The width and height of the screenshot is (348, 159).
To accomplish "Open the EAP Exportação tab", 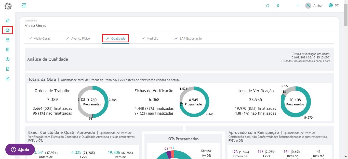I will pos(188,39).
